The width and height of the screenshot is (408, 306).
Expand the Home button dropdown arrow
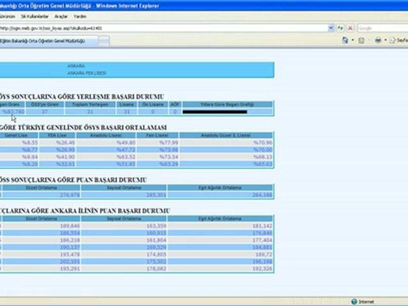pyautogui.click(x=353, y=40)
